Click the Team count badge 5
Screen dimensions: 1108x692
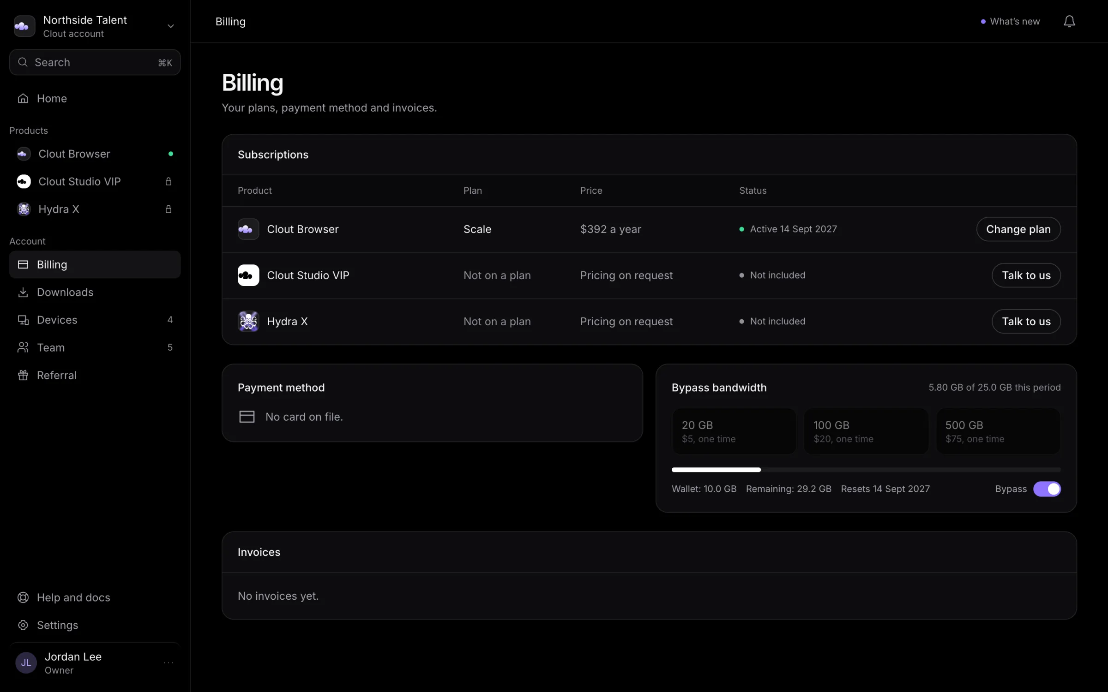click(170, 347)
